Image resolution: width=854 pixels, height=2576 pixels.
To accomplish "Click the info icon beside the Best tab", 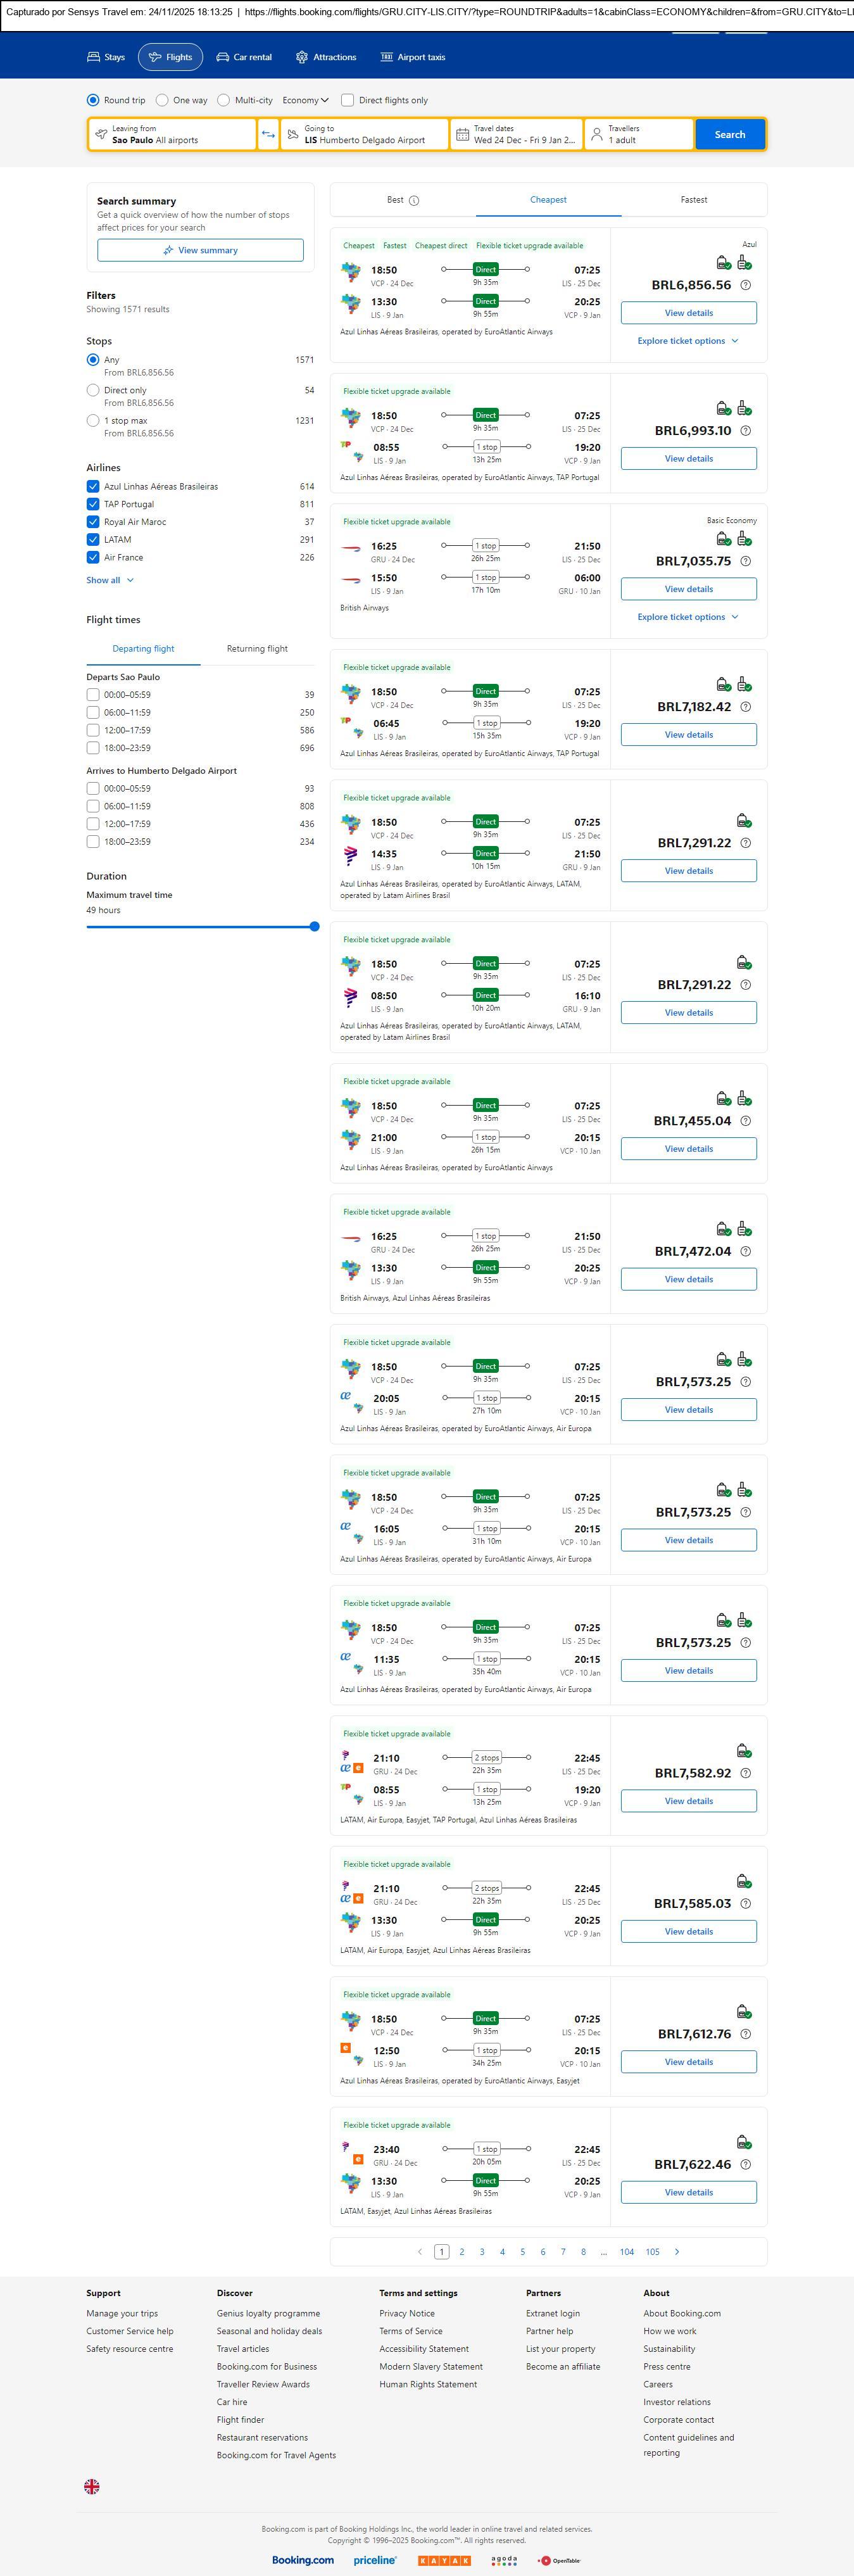I will [x=414, y=201].
